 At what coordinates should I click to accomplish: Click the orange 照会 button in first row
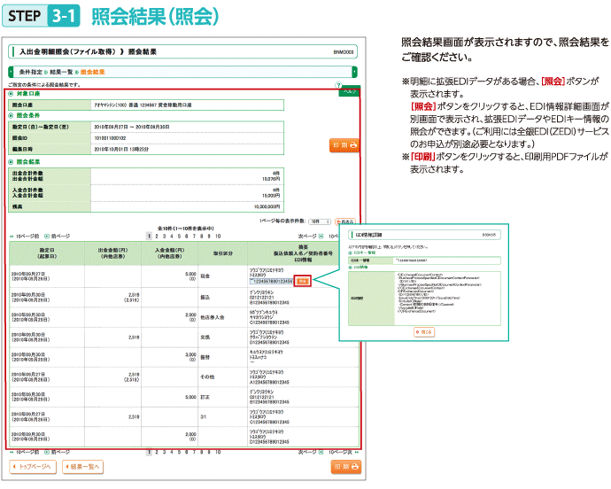[303, 281]
